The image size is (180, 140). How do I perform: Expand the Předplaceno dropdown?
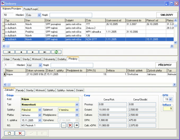click(77, 115)
